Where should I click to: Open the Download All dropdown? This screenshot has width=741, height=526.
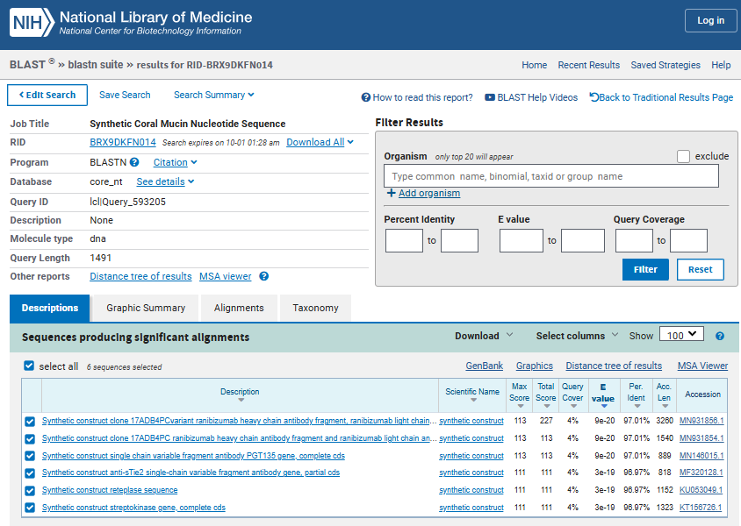(320, 142)
